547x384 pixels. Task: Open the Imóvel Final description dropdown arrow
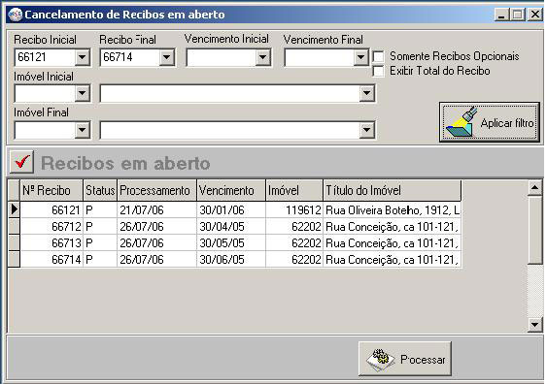[x=366, y=130]
